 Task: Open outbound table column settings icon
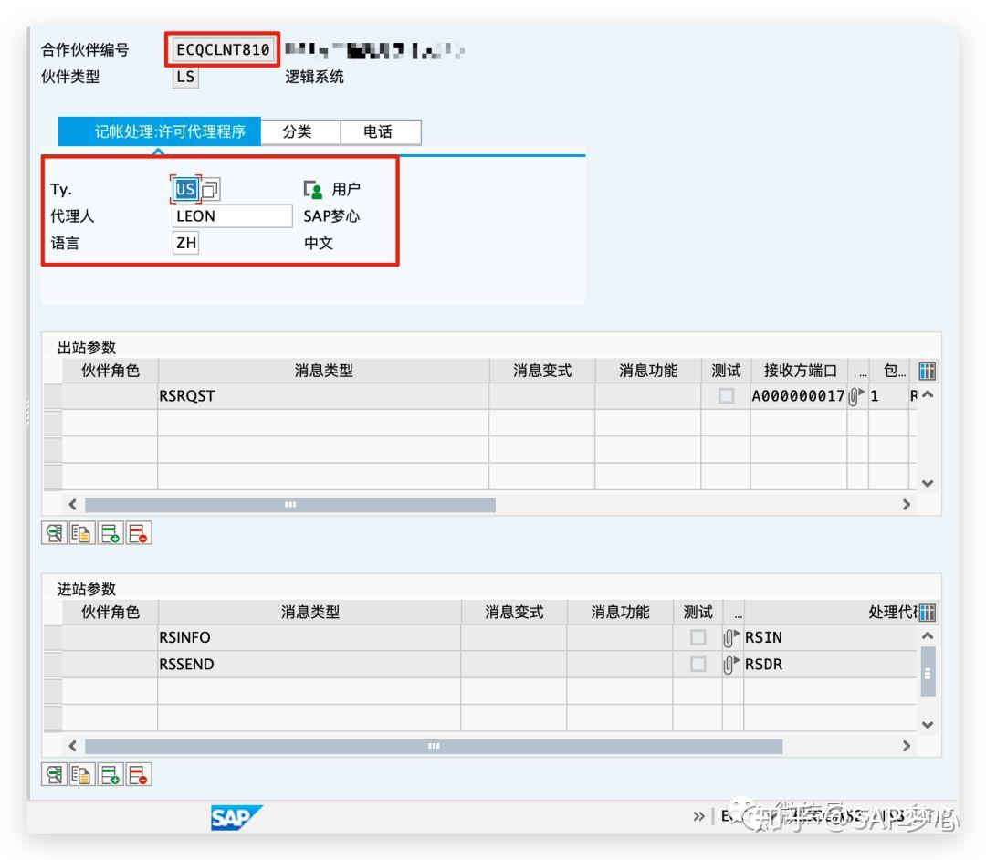[927, 371]
